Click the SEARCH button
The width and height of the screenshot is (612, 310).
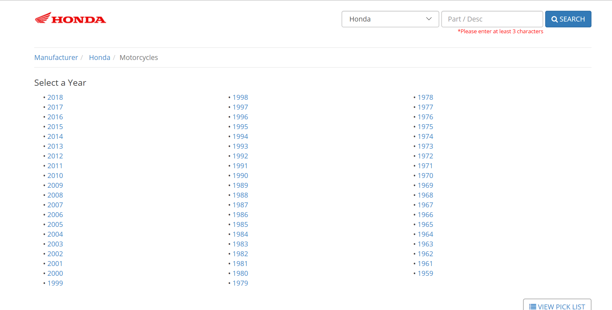(568, 19)
